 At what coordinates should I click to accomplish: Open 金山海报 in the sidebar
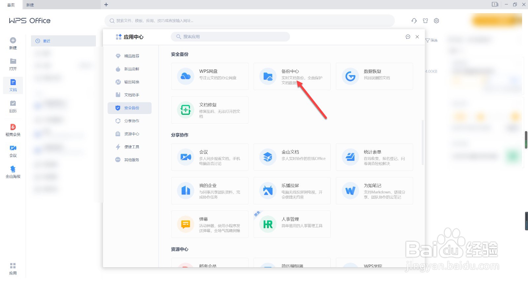pyautogui.click(x=13, y=172)
